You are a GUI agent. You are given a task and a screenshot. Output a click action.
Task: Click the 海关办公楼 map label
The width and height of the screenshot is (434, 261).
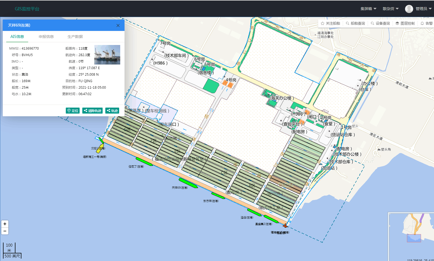click(282, 98)
